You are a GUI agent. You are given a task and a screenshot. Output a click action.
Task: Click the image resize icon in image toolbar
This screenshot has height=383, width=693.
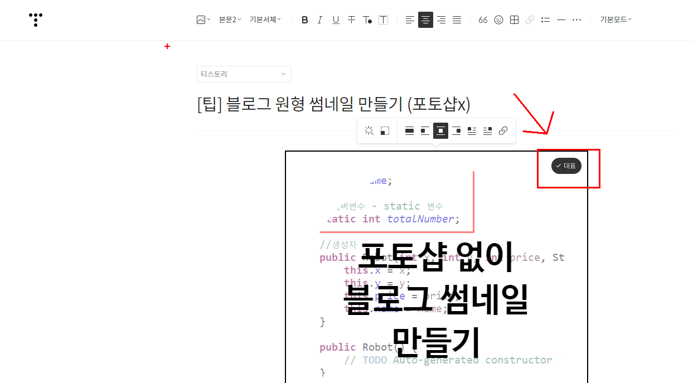(385, 131)
